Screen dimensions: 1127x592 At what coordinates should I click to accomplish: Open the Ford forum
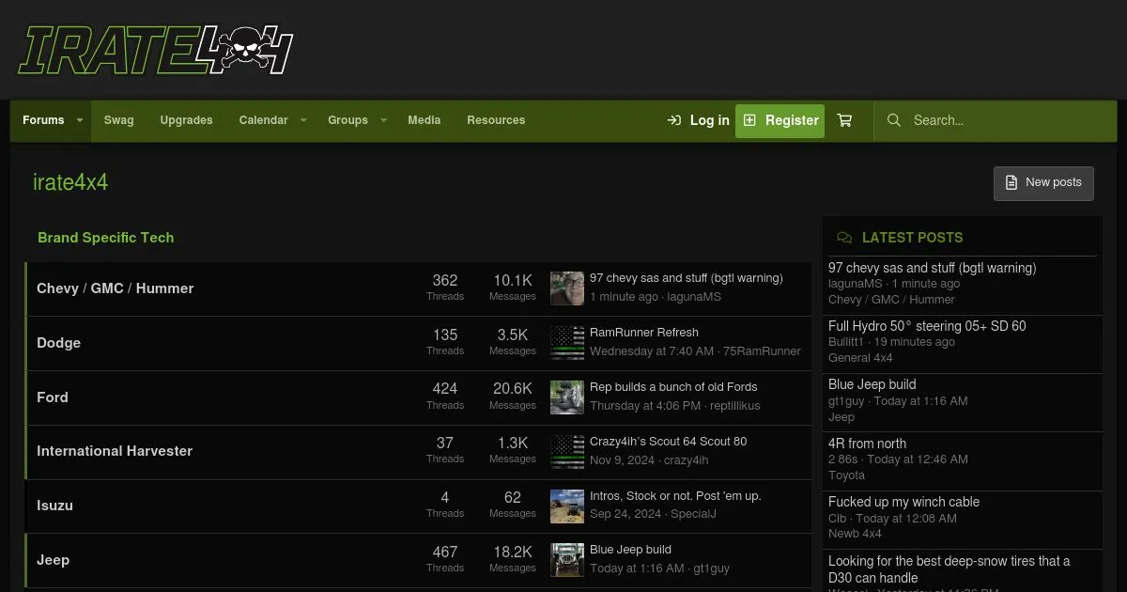[53, 397]
